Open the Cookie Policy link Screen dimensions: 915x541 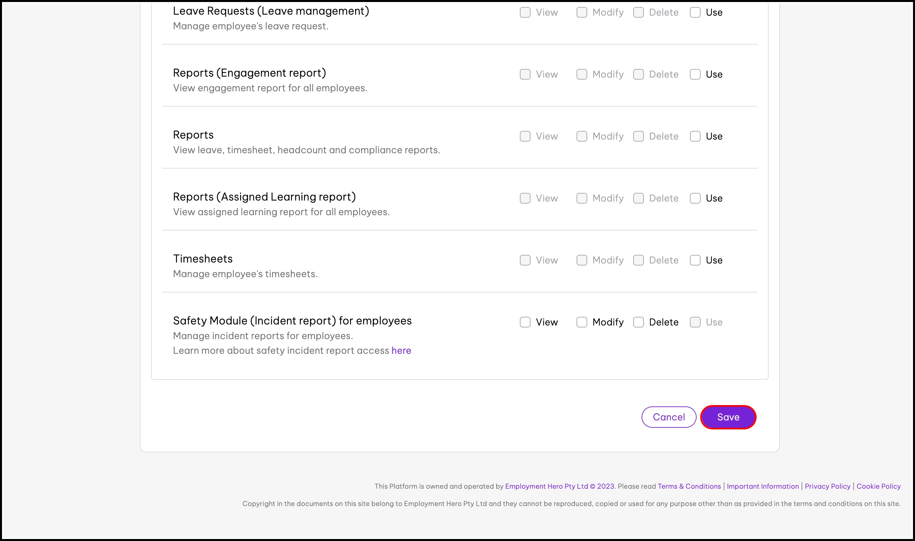(878, 486)
